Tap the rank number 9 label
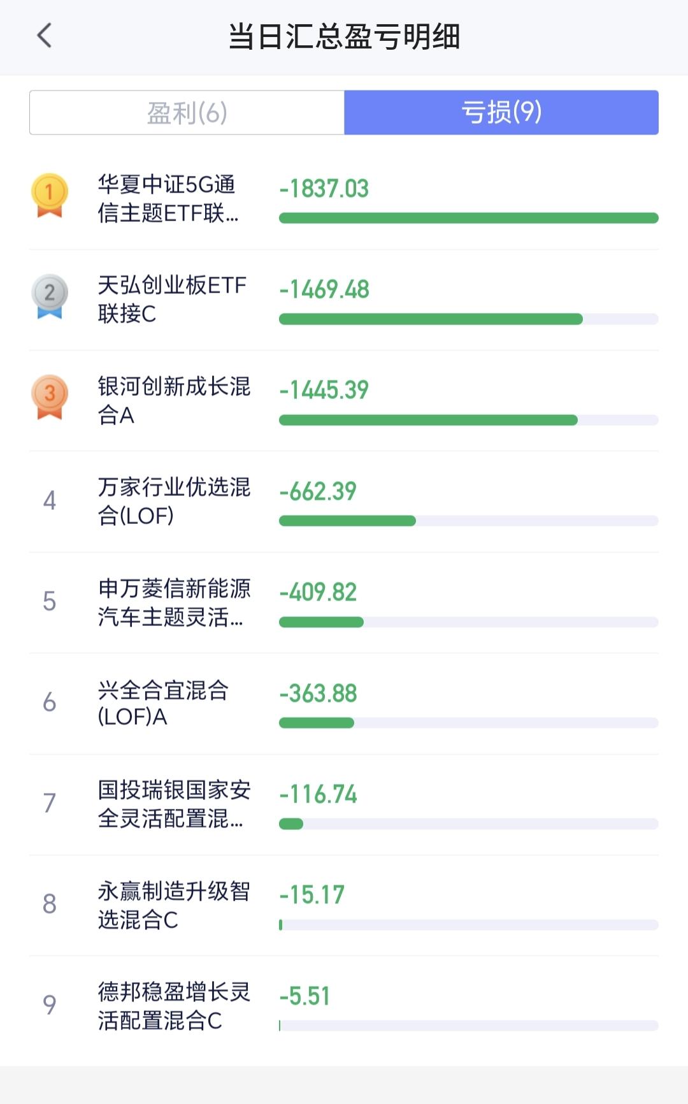Viewport: 688px width, 1104px height. (x=50, y=1005)
